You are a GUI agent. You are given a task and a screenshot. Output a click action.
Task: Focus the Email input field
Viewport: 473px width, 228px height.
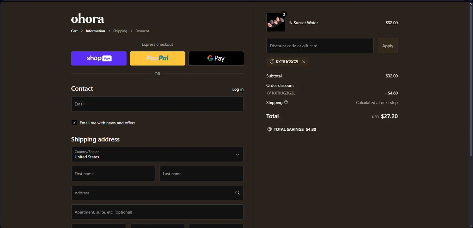(157, 104)
